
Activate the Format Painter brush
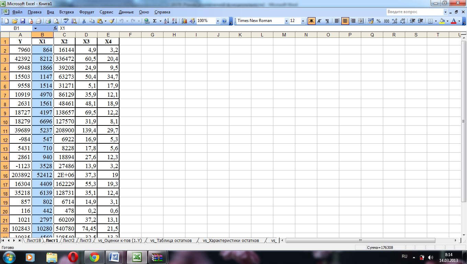(112, 21)
